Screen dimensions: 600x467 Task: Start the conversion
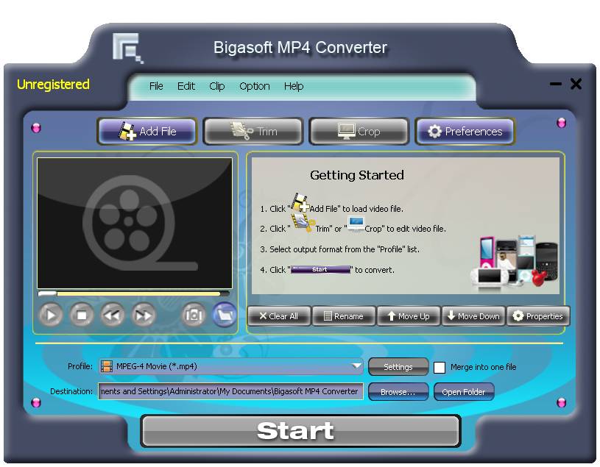tap(300, 431)
